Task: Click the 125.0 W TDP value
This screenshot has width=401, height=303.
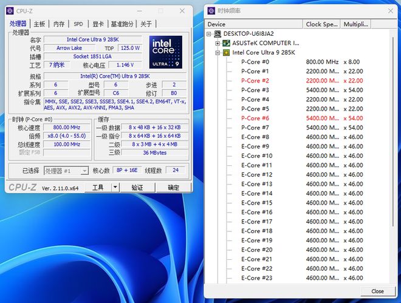Action: tap(130, 48)
